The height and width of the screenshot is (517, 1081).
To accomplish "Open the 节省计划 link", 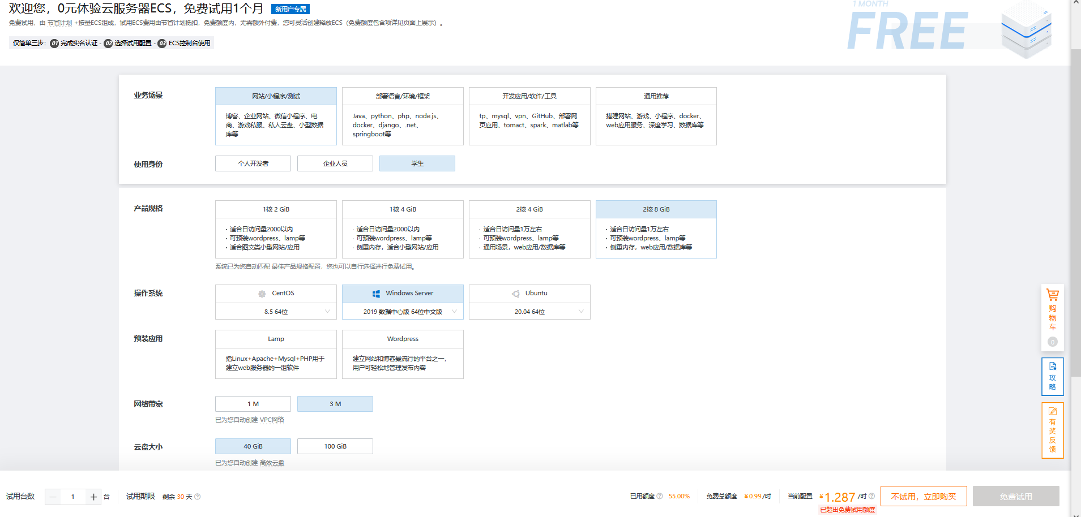I will (x=60, y=23).
